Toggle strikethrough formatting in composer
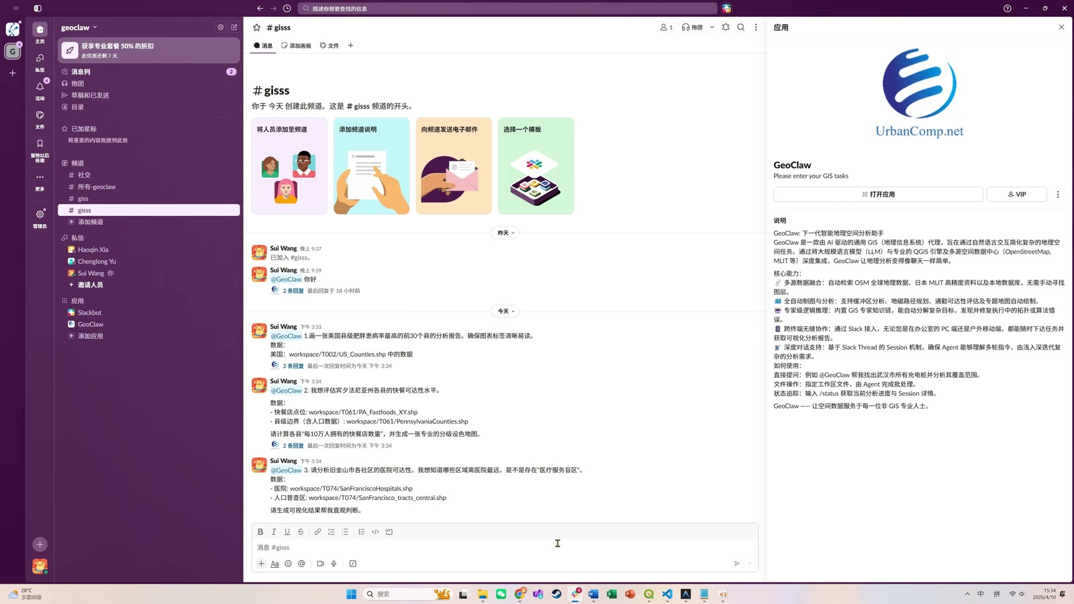This screenshot has height=604, width=1074. click(301, 532)
